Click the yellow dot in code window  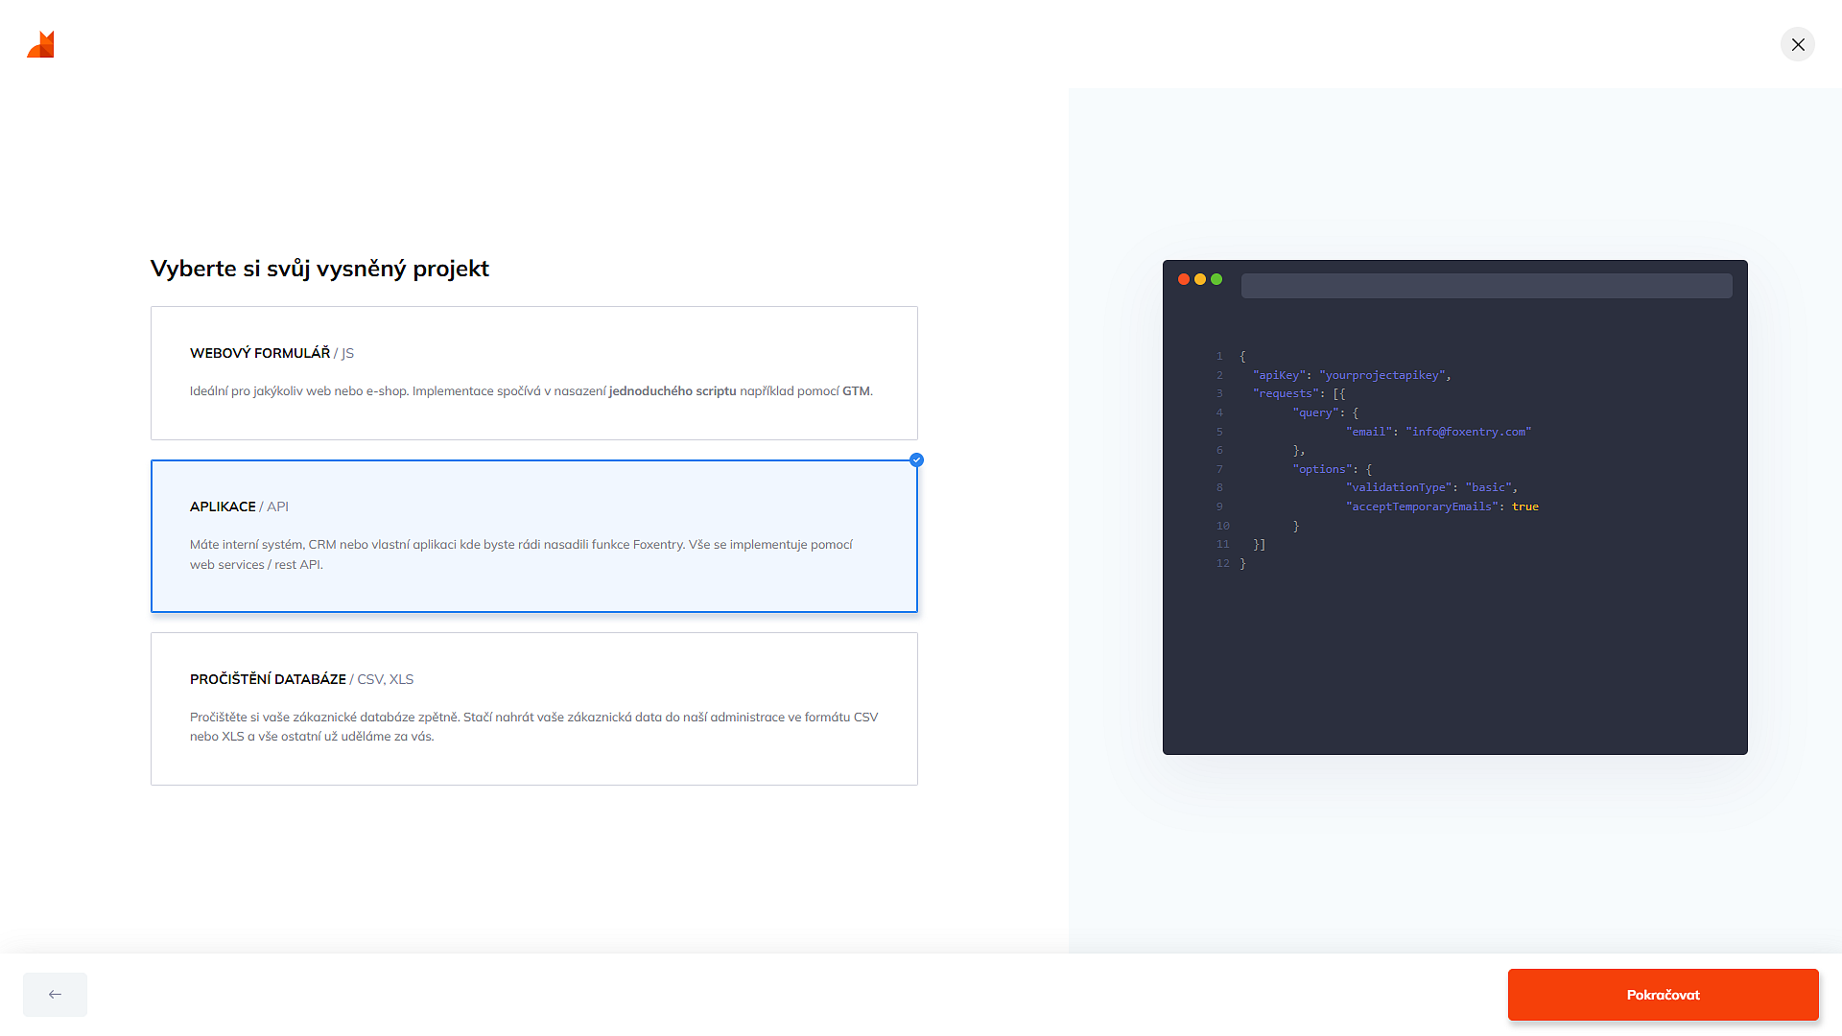click(1200, 279)
